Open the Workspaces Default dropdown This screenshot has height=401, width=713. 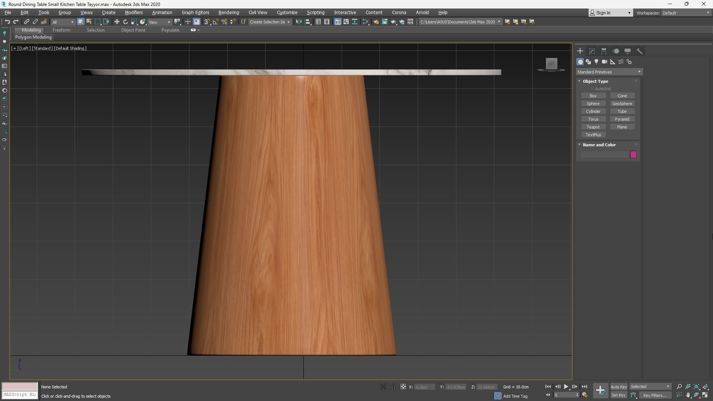click(x=686, y=13)
